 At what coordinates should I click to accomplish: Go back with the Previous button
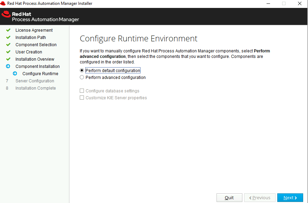coord(260,198)
